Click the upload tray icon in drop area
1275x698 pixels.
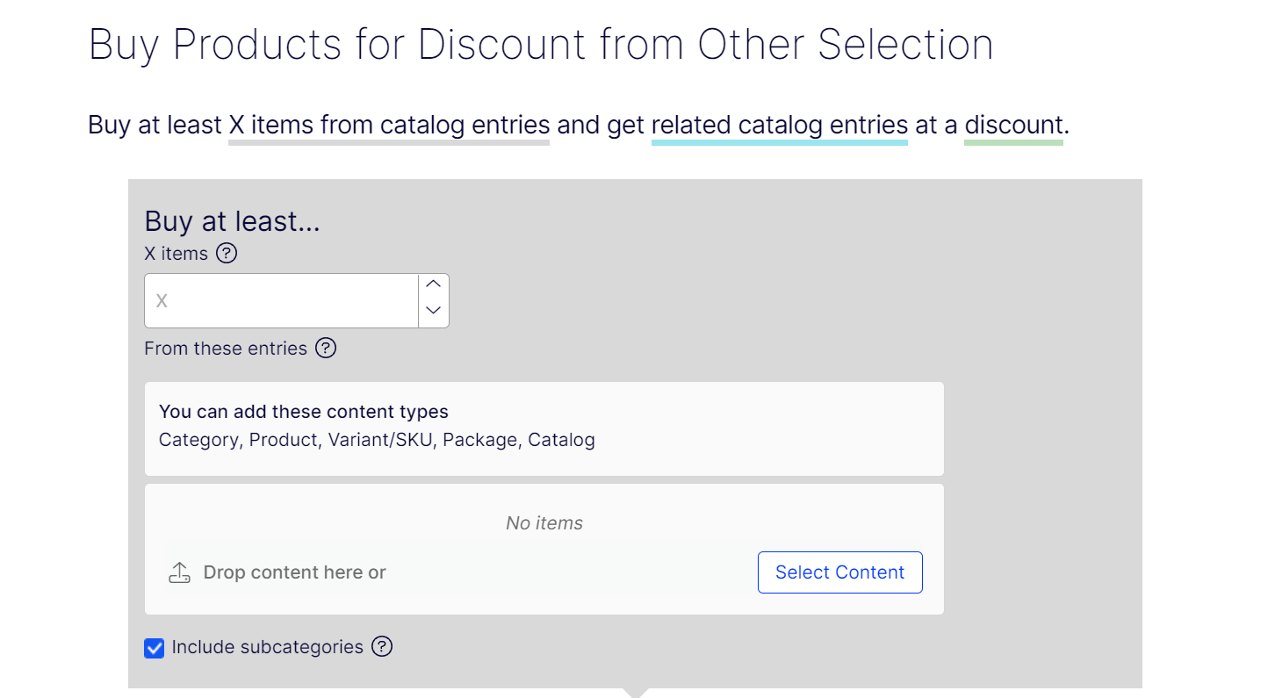(x=179, y=572)
